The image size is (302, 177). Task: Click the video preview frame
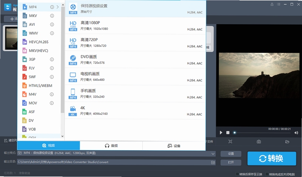click(x=259, y=75)
